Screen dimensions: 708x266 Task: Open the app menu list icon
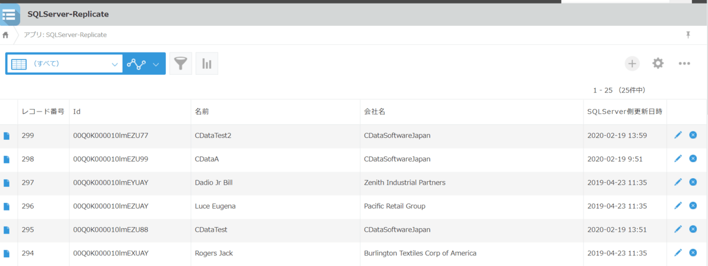[9, 14]
